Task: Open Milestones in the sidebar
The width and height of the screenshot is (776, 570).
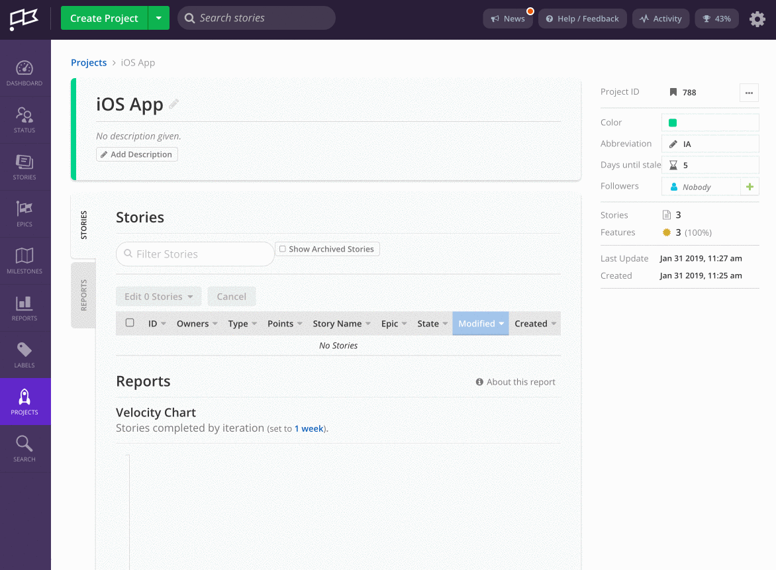Action: (x=24, y=261)
